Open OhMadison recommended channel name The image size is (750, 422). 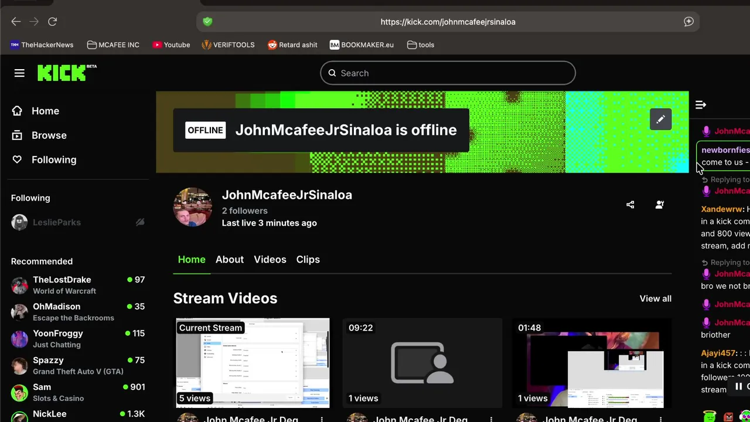tap(56, 307)
